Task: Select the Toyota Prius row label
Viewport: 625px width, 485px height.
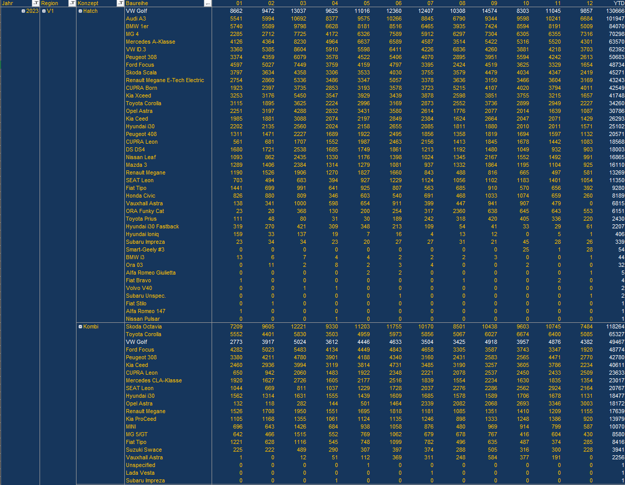Action: coord(141,219)
